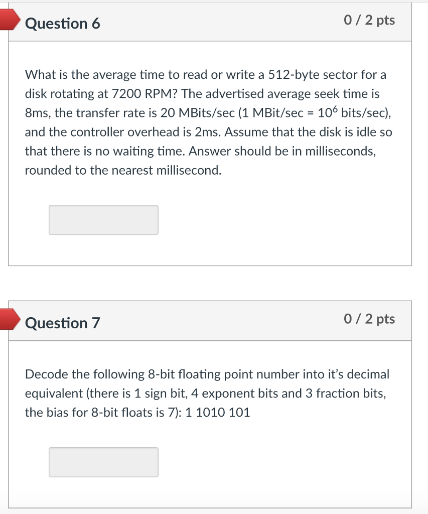The height and width of the screenshot is (514, 428).
Task: Select the 0 / 2 pts label for Question 6
Action: (369, 20)
